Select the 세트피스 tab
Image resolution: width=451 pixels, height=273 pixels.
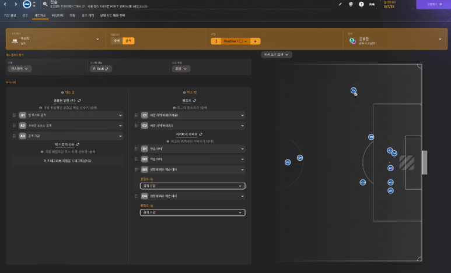coord(40,16)
